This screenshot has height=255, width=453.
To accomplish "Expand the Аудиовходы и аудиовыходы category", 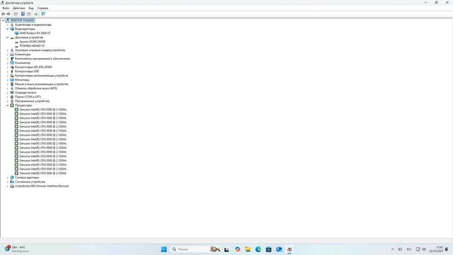I will click(x=8, y=25).
